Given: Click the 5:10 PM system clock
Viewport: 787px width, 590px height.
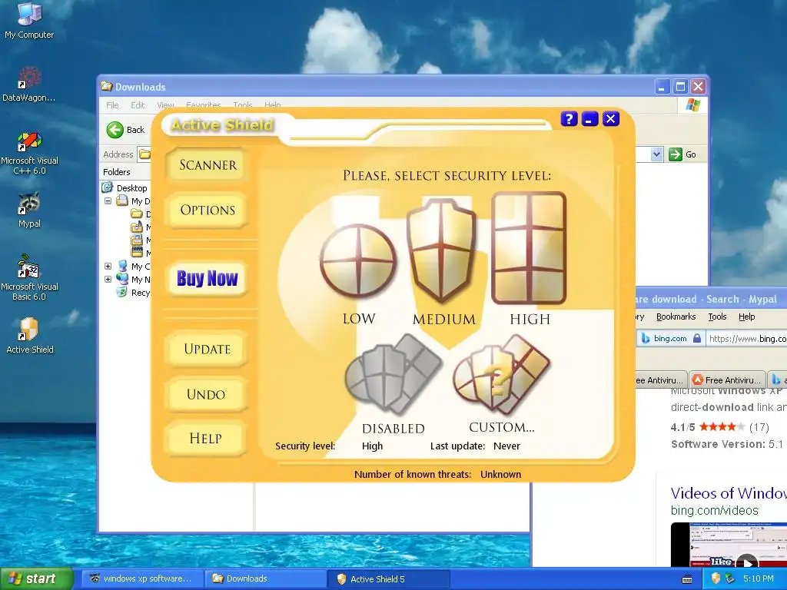Looking at the screenshot, I should click(758, 578).
